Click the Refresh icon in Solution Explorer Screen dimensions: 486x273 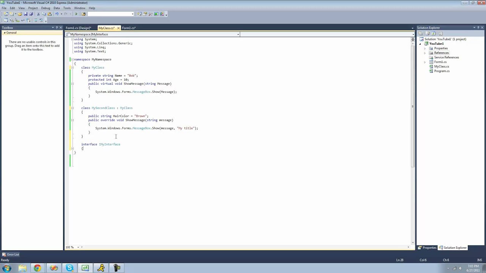pyautogui.click(x=433, y=33)
